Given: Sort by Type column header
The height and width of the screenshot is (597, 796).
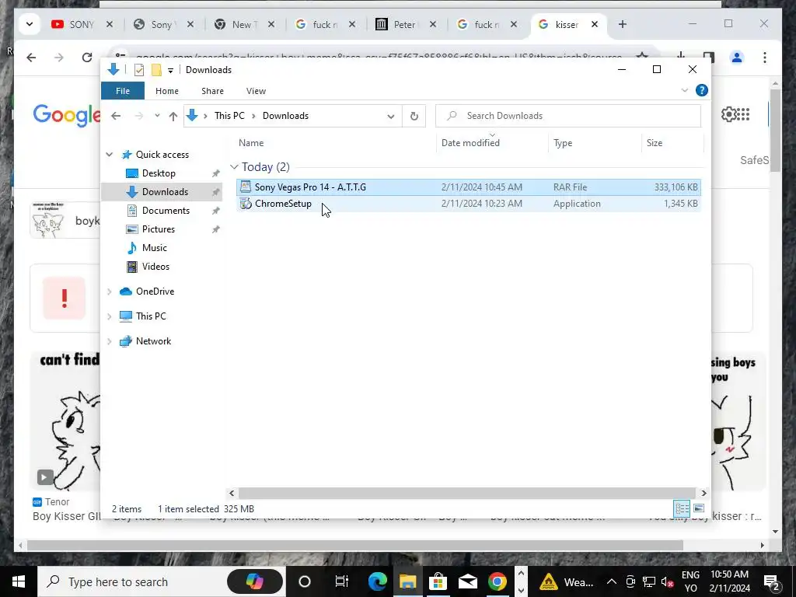Looking at the screenshot, I should tap(563, 143).
